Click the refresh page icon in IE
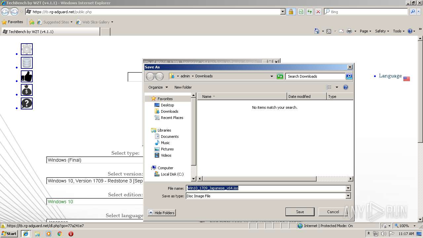 [x=310, y=12]
